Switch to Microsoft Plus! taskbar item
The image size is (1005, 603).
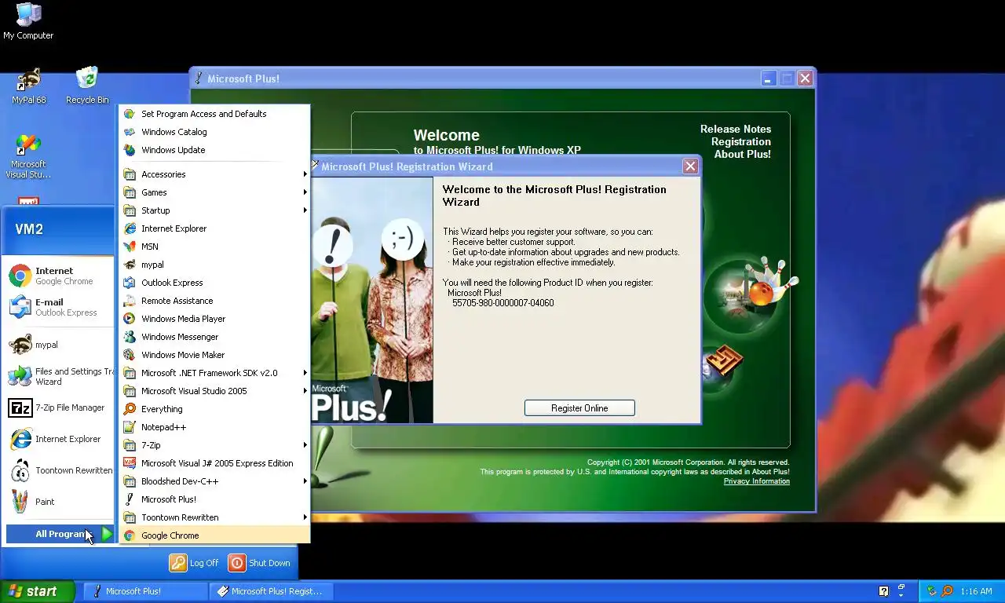click(145, 591)
